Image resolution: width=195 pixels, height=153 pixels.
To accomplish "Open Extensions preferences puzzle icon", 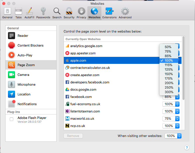I will 109,11.
